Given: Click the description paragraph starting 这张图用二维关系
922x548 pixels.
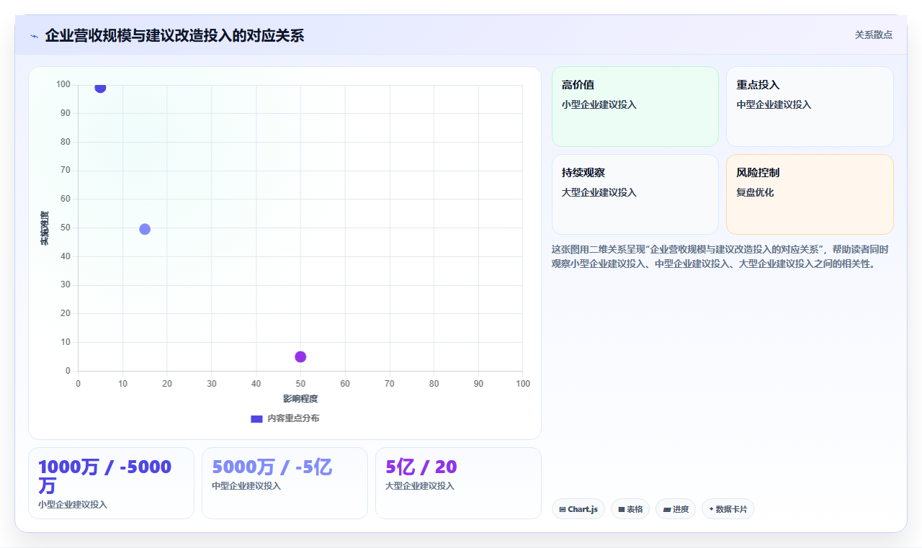Looking at the screenshot, I should [720, 256].
